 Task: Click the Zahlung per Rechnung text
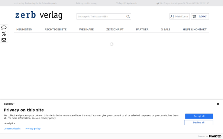click(x=86, y=3)
